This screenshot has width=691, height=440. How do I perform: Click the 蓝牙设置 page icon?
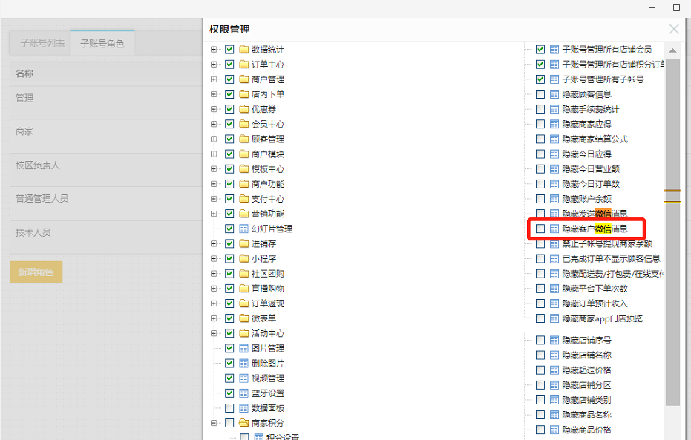point(244,393)
